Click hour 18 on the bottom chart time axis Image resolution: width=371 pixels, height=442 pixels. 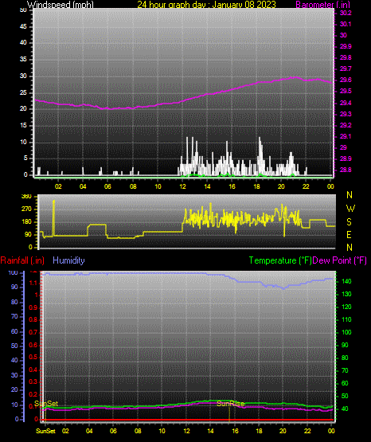259,431
